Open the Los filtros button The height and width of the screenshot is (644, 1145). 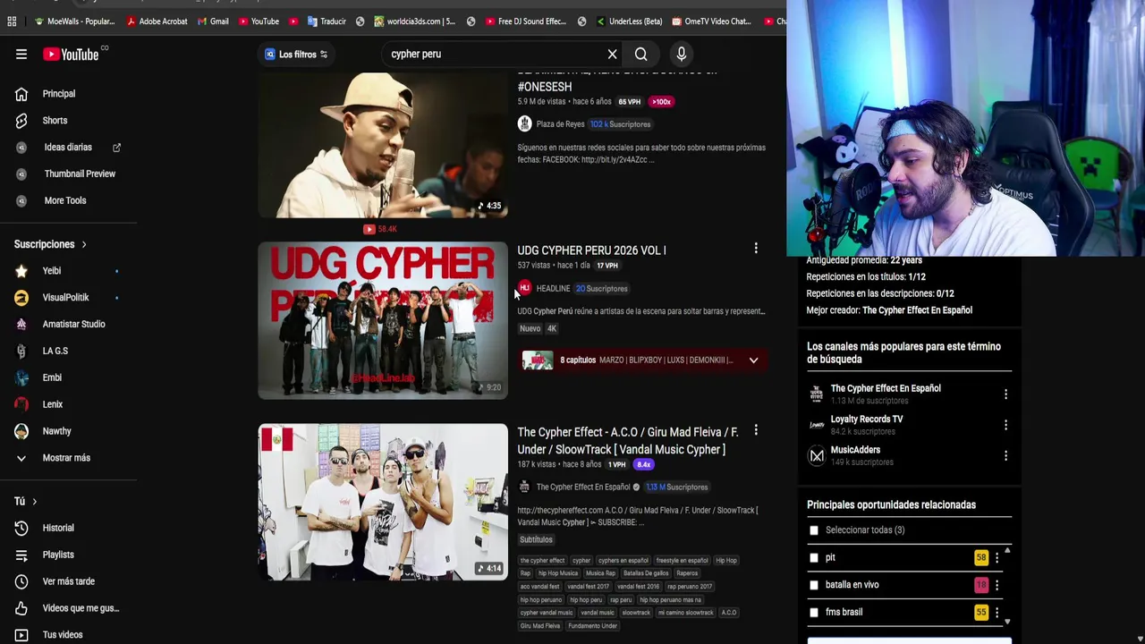coord(296,55)
